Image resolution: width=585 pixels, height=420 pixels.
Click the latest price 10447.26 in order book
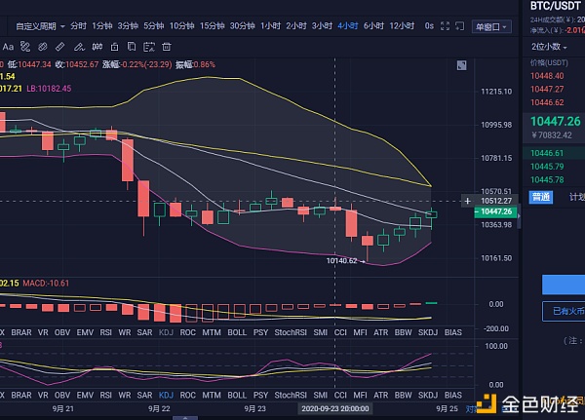pyautogui.click(x=556, y=121)
